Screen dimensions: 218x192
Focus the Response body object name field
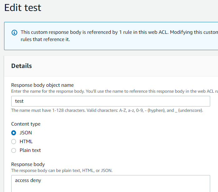pyautogui.click(x=111, y=101)
